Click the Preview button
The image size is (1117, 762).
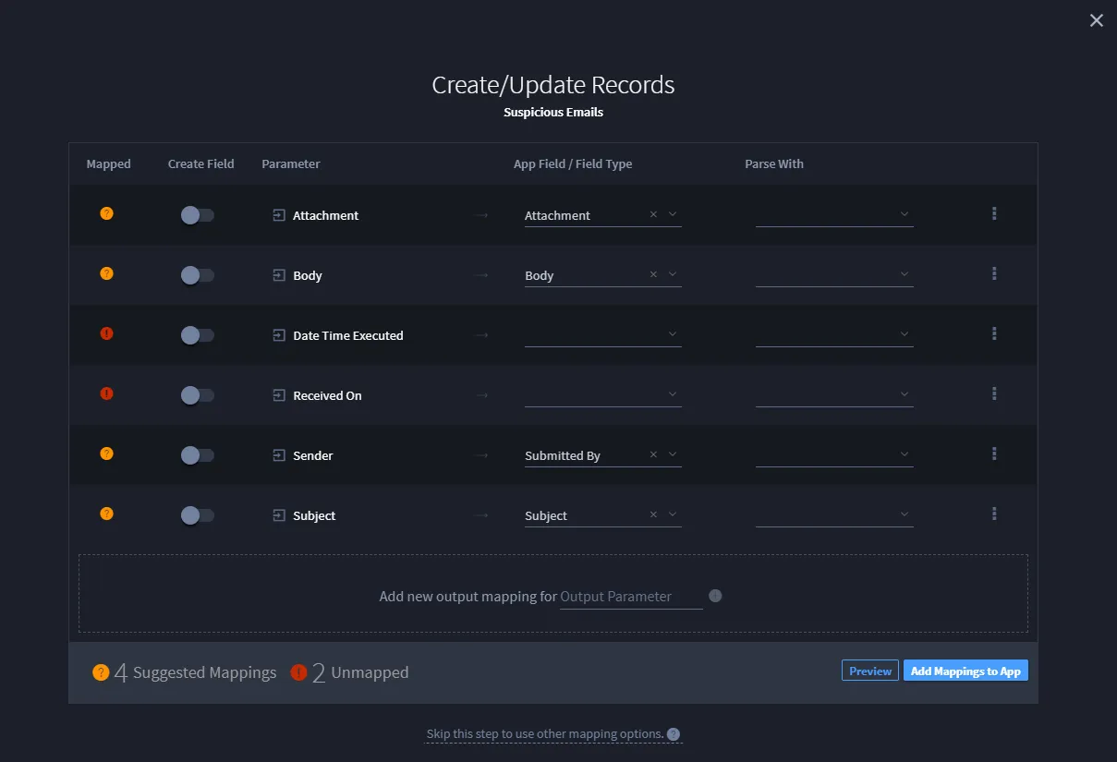[x=870, y=671]
